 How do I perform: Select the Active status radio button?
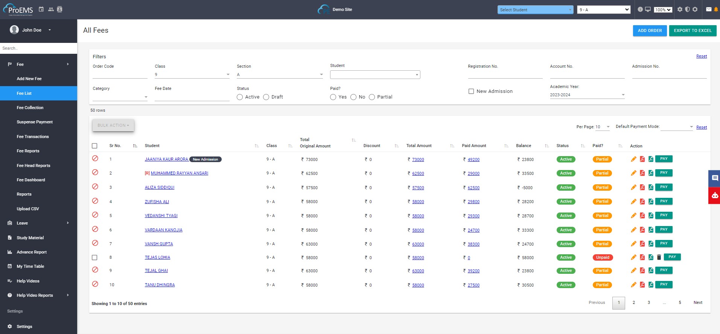240,97
